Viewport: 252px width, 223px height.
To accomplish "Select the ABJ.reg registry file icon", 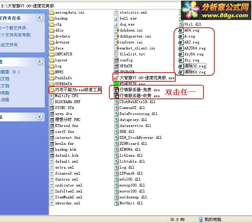I will pos(181,42).
